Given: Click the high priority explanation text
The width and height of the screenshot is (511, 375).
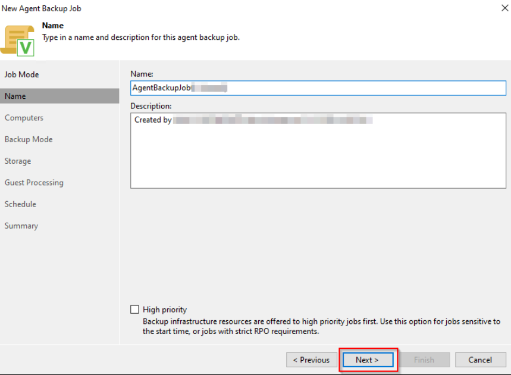Looking at the screenshot, I should click(x=321, y=326).
